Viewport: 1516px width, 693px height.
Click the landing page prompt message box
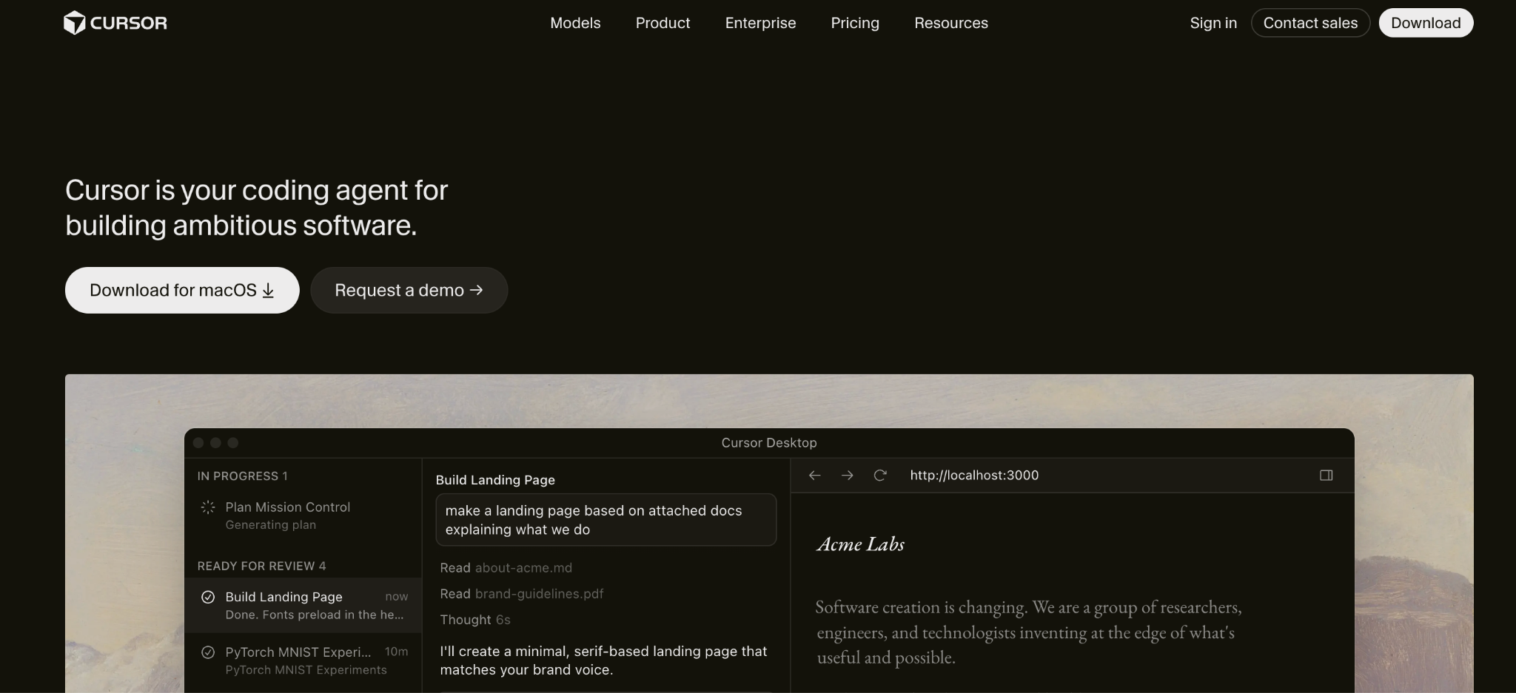pyautogui.click(x=606, y=520)
